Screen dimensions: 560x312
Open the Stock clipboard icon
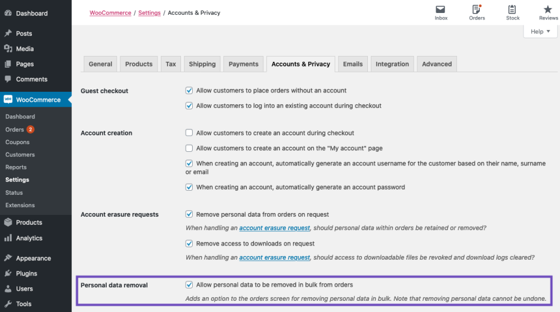click(512, 9)
